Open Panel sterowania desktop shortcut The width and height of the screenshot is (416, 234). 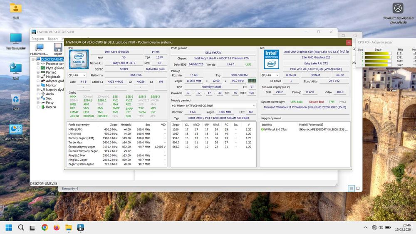coord(16,132)
